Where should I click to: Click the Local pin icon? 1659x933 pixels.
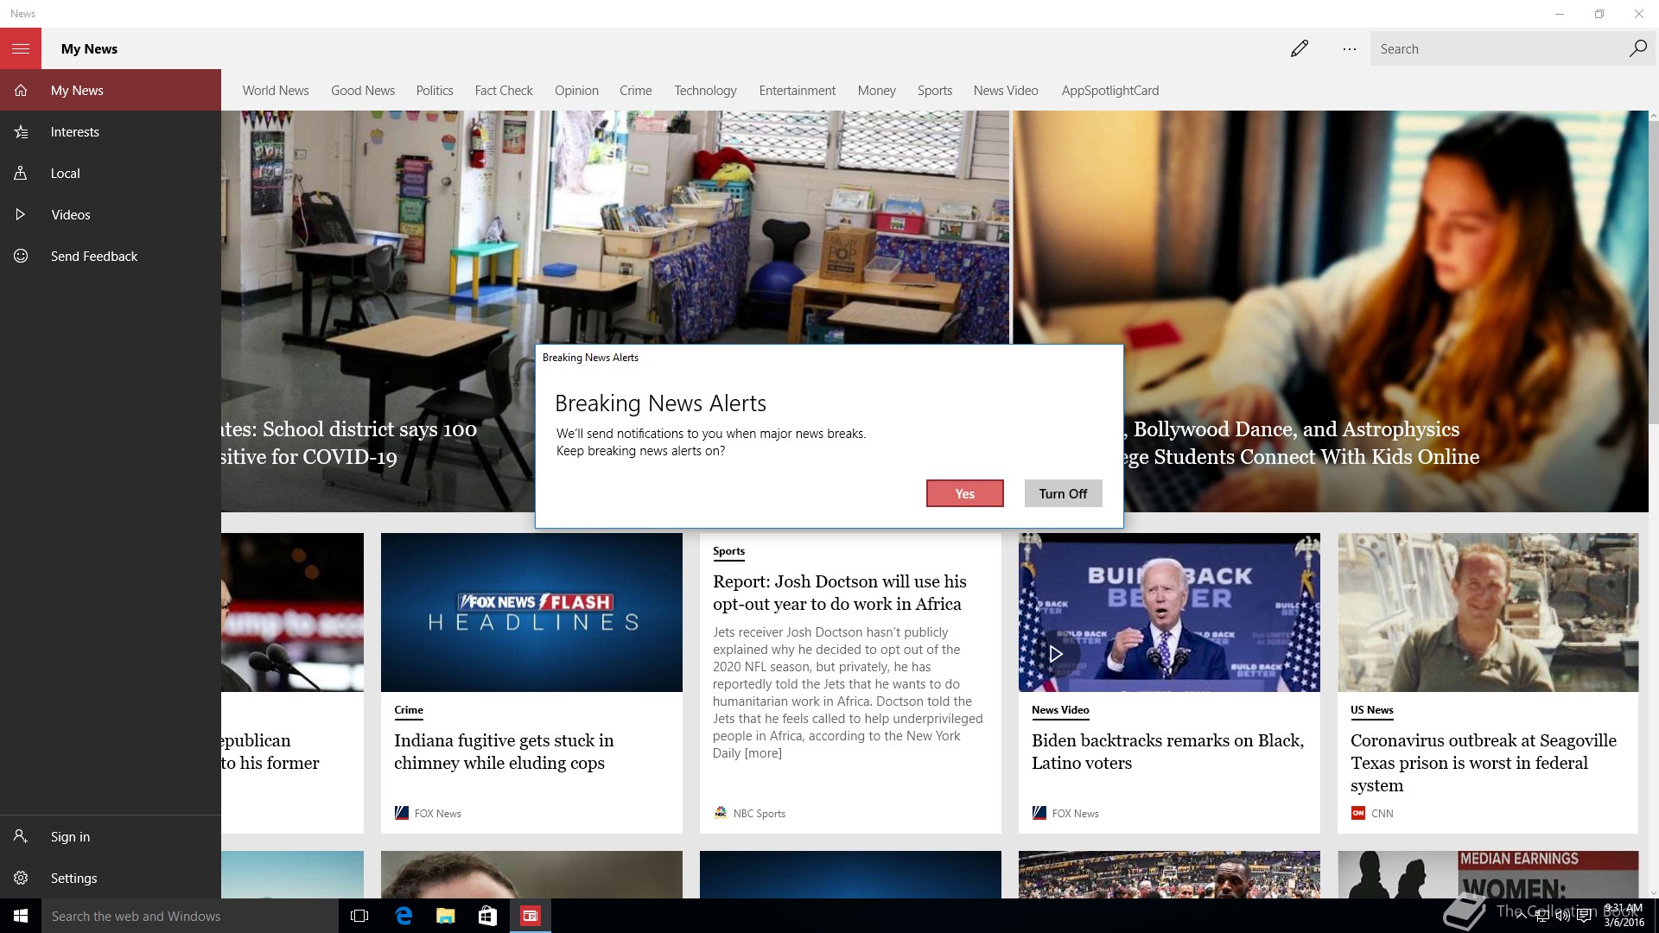coord(21,173)
